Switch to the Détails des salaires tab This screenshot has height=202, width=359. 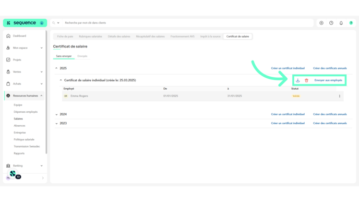tap(119, 37)
